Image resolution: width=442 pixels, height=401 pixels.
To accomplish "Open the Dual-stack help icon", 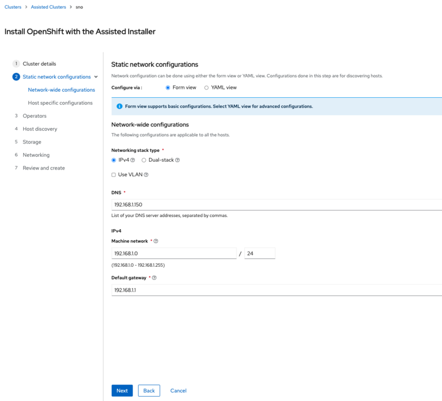I will tap(177, 160).
